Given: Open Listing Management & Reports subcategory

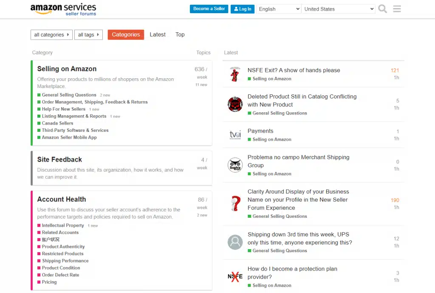Looking at the screenshot, I should tap(74, 116).
